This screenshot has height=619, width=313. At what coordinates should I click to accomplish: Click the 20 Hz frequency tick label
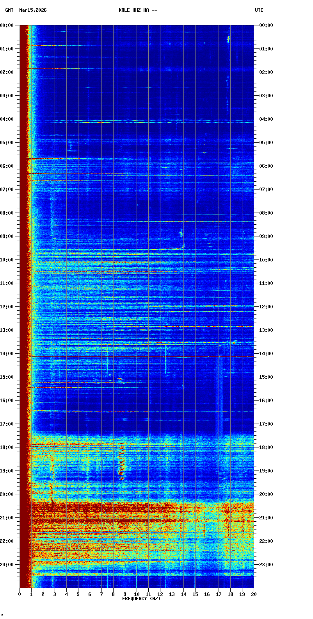click(x=254, y=594)
